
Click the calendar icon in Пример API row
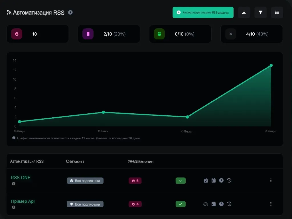[x=214, y=204]
